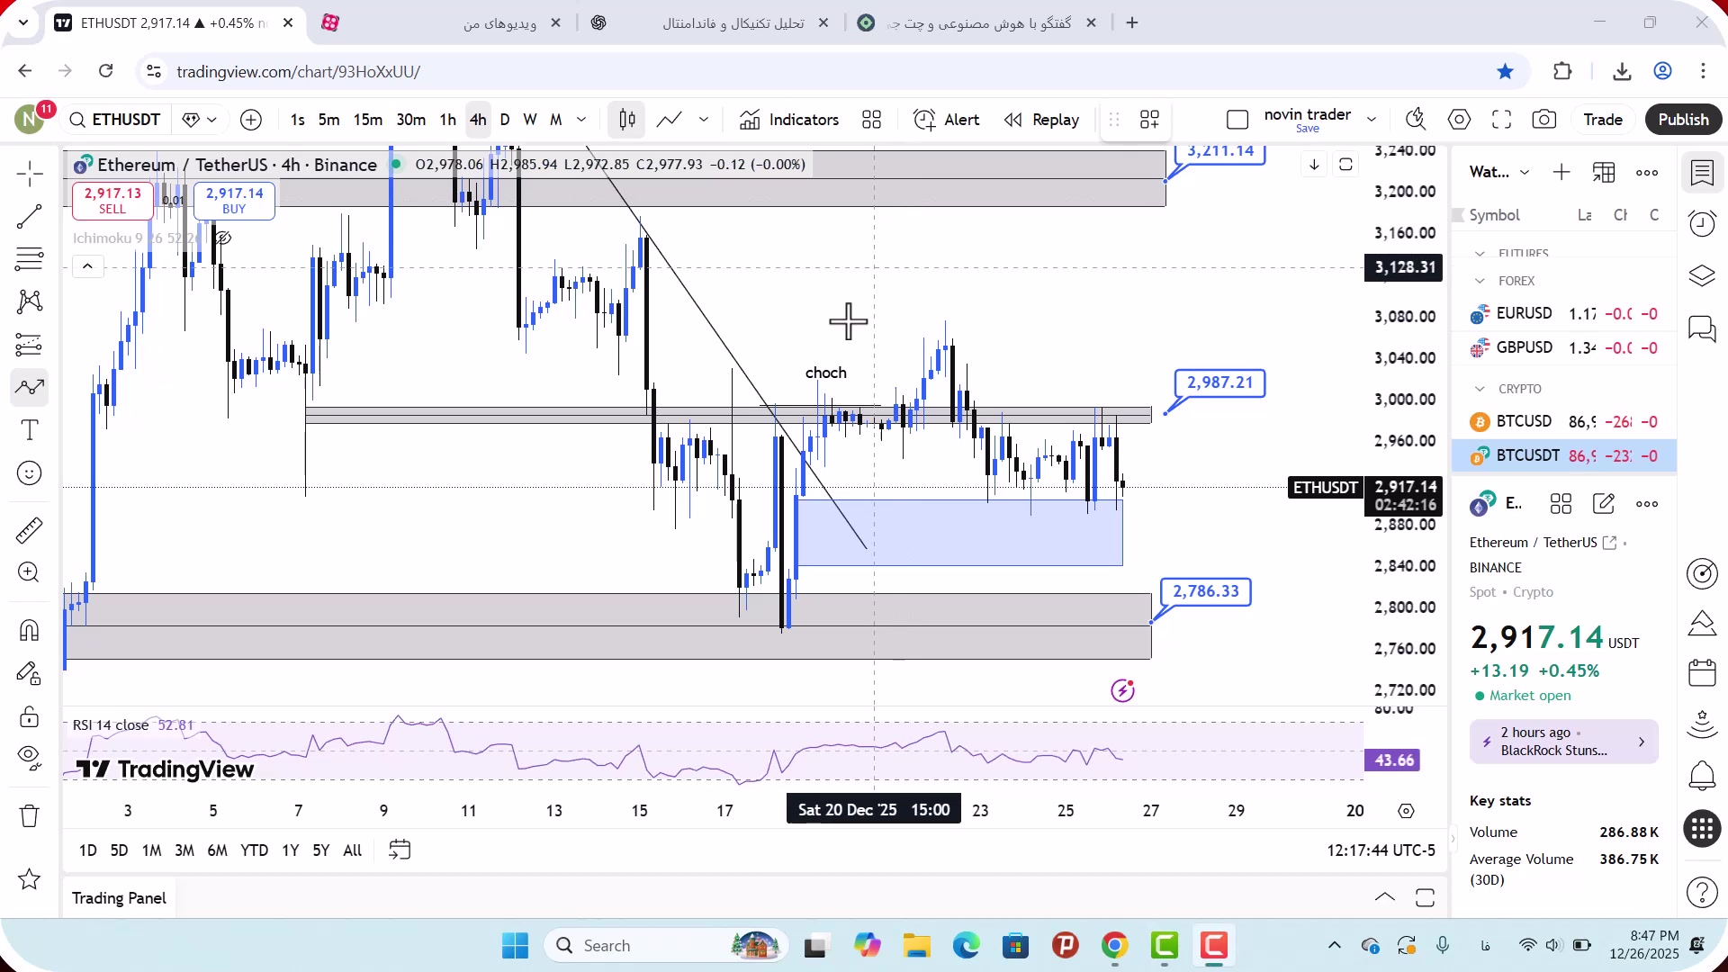Switch to the 1h timeframe
The height and width of the screenshot is (972, 1728).
447,120
